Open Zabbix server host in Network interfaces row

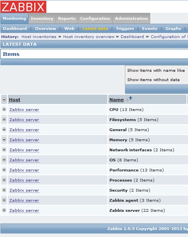24,150
